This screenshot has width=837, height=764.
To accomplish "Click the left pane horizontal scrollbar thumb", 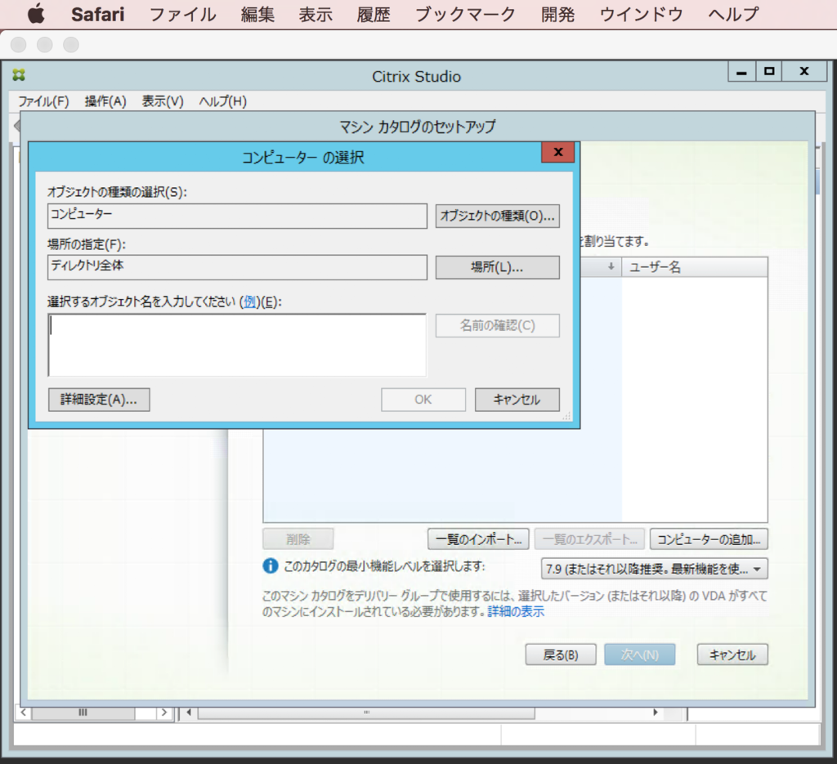I will (x=83, y=713).
